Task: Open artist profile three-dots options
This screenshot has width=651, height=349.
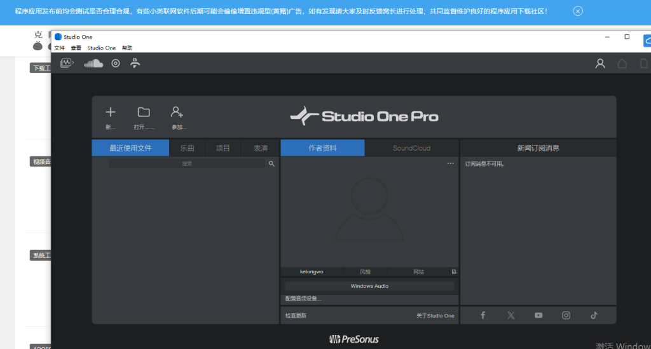Action: [x=451, y=163]
